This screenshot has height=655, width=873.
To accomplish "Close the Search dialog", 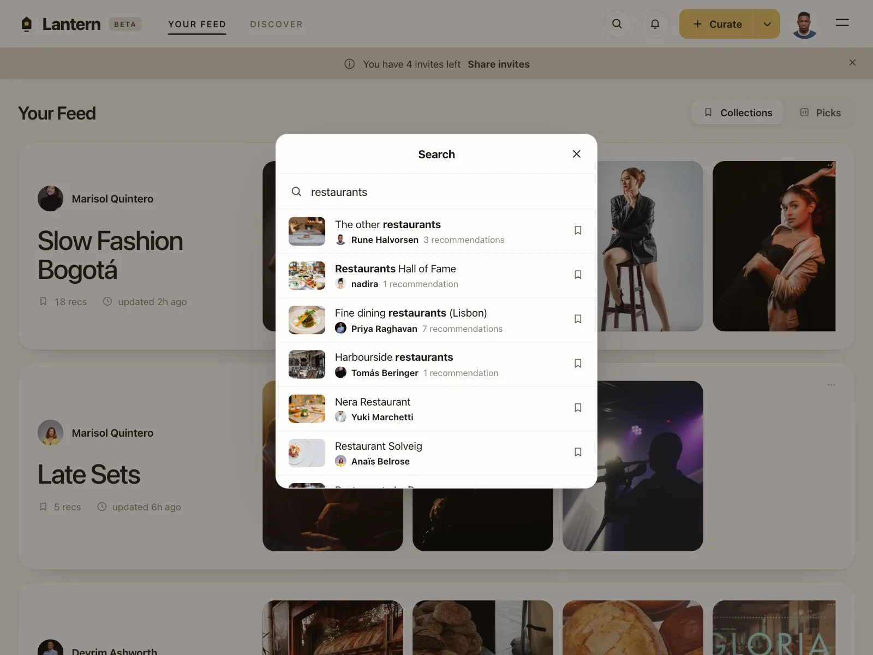I will [577, 154].
